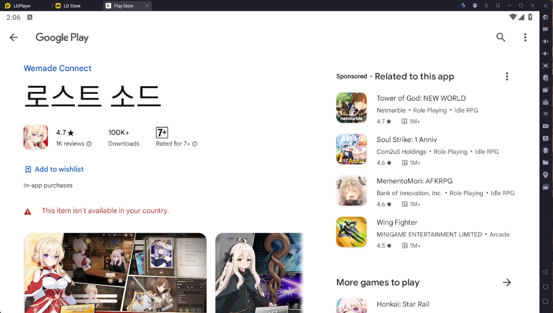553x313 pixels.
Task: Click Tower of God app icon
Action: 351,108
